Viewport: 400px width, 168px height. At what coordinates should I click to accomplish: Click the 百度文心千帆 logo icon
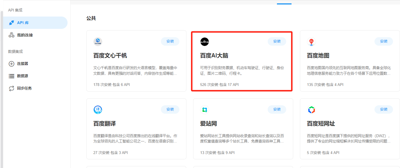click(x=98, y=42)
